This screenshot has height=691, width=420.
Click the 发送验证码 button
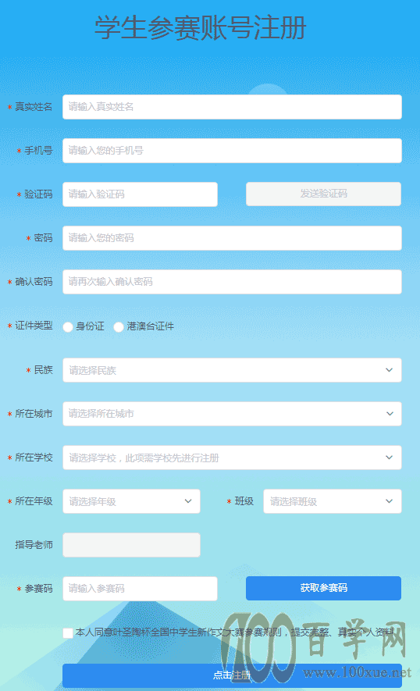point(323,194)
